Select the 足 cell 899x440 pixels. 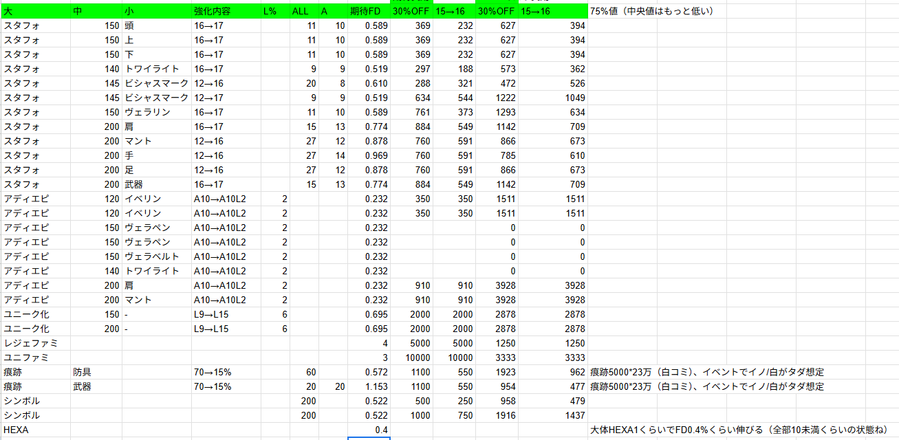pos(157,170)
